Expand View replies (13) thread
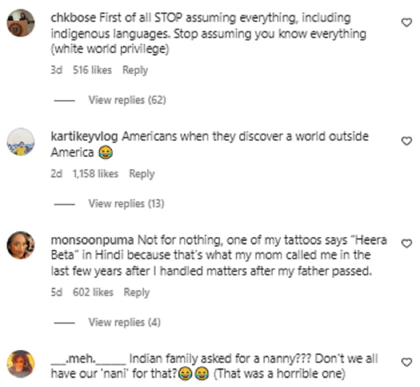Image resolution: width=420 pixels, height=387 pixels. pyautogui.click(x=126, y=204)
